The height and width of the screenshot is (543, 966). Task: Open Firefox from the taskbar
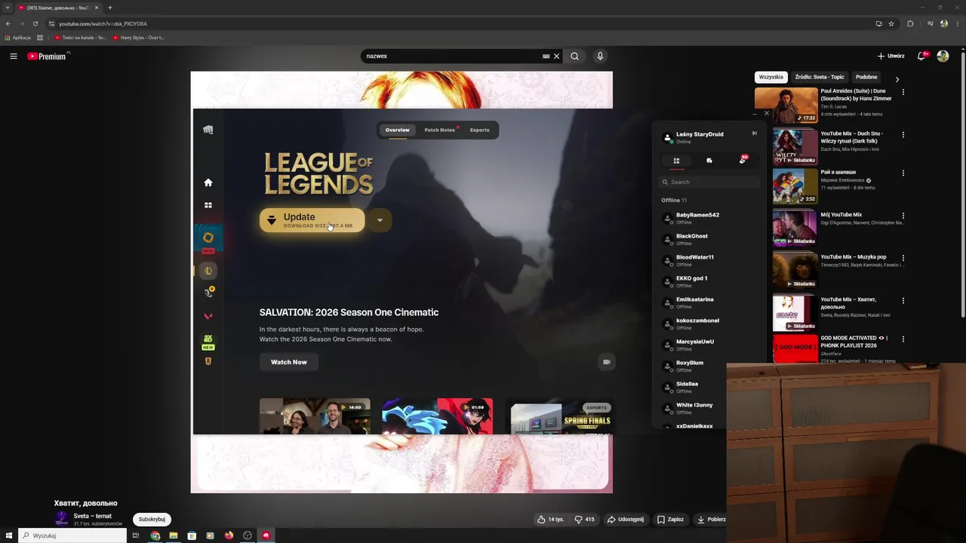click(229, 535)
